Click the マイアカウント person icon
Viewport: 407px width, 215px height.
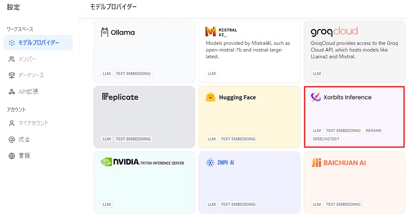pos(12,123)
